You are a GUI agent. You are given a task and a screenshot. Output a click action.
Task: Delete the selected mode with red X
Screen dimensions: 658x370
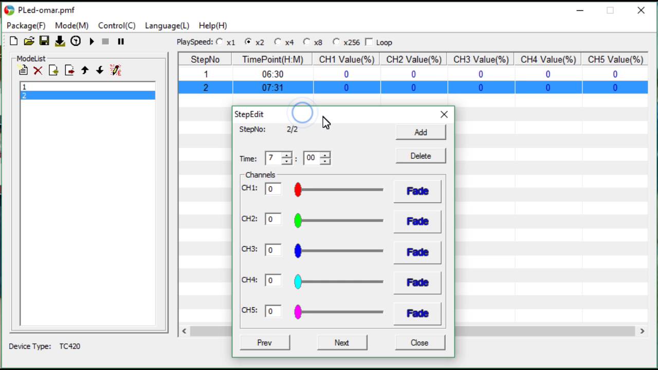[x=38, y=70]
